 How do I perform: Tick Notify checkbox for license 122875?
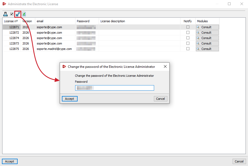tap(188, 49)
